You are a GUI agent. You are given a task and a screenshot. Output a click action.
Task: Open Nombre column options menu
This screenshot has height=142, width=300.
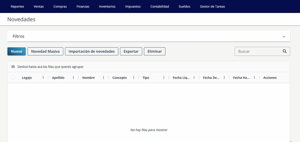[103, 77]
